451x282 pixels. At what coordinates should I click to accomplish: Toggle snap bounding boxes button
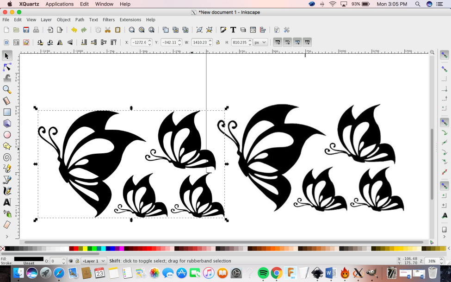pos(445,69)
